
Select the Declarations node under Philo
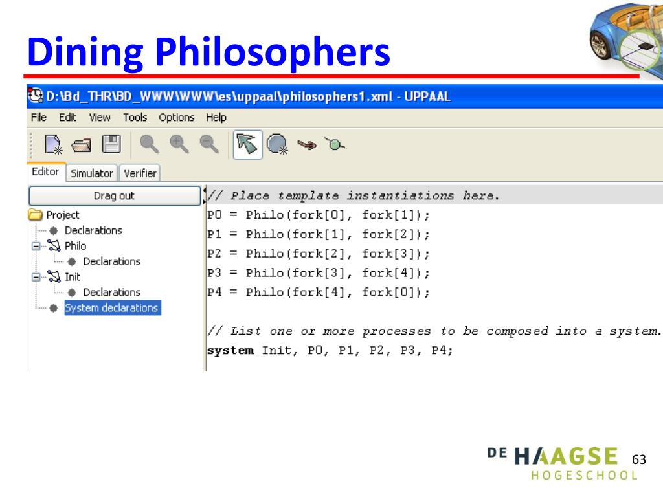click(x=111, y=261)
